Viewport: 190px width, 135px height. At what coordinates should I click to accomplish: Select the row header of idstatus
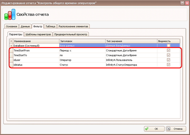[x=11, y=65]
